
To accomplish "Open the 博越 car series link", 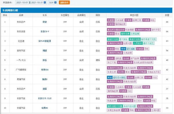I will pyautogui.click(x=45, y=51).
